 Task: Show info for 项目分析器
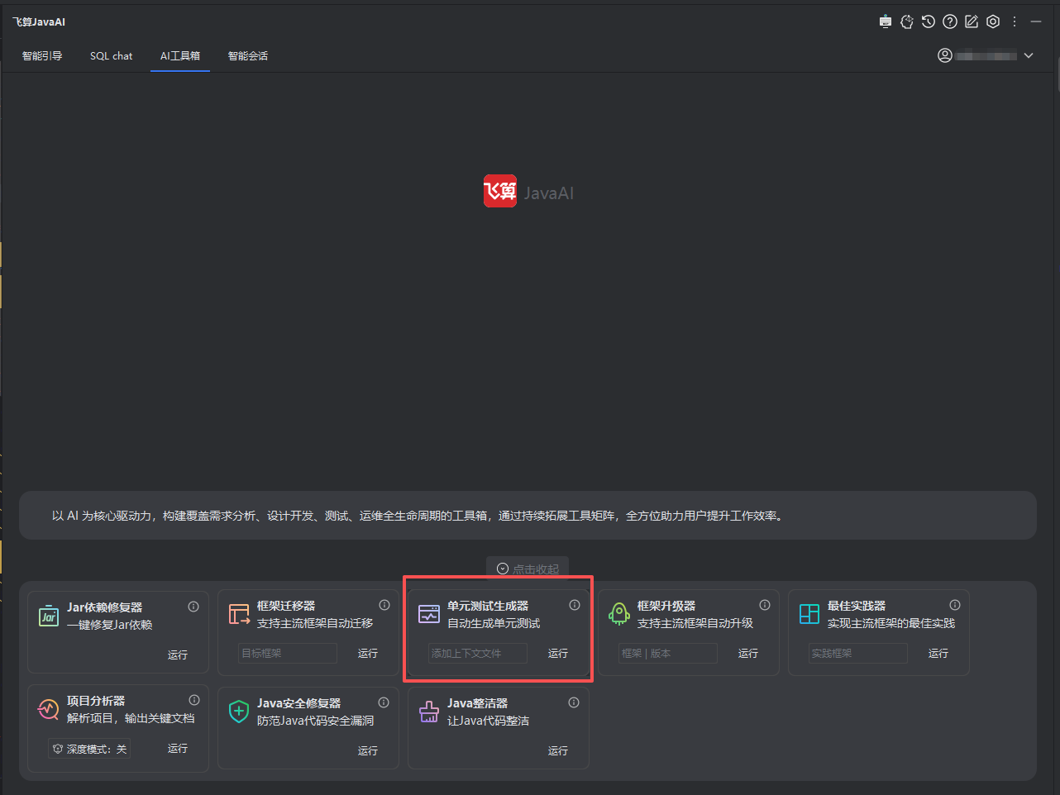[194, 700]
